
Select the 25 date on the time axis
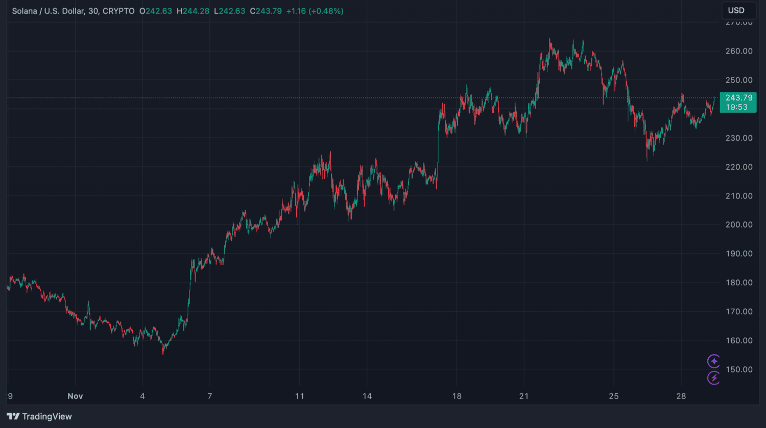point(613,396)
